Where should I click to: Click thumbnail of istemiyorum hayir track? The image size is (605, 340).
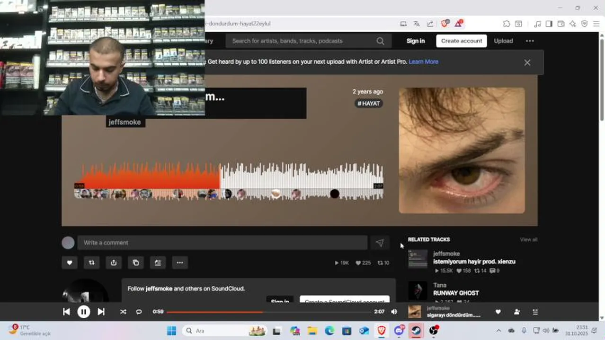418,259
